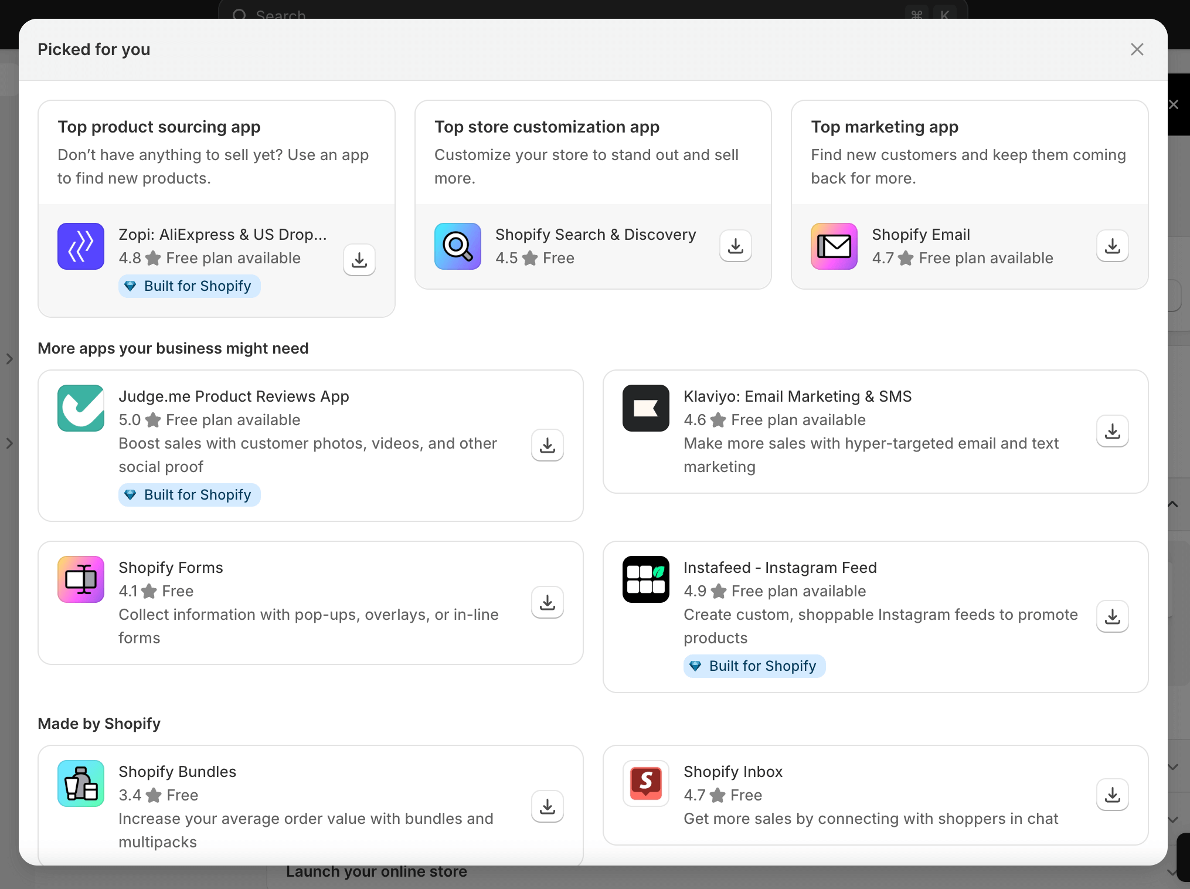Viewport: 1190px width, 889px height.
Task: Click the Judge.me green checkmark logo
Action: [x=81, y=408]
